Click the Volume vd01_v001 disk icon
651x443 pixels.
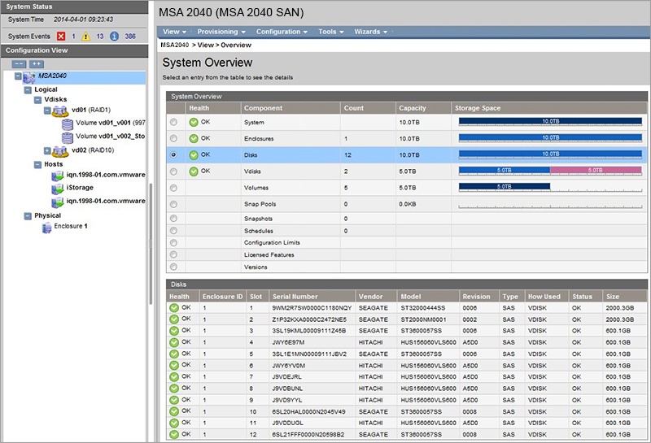(x=67, y=123)
